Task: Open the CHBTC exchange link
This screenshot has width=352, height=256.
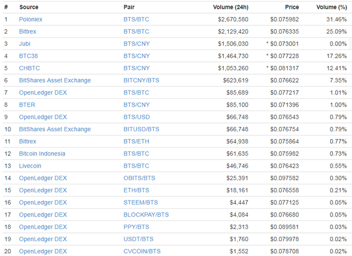Action: (29, 68)
